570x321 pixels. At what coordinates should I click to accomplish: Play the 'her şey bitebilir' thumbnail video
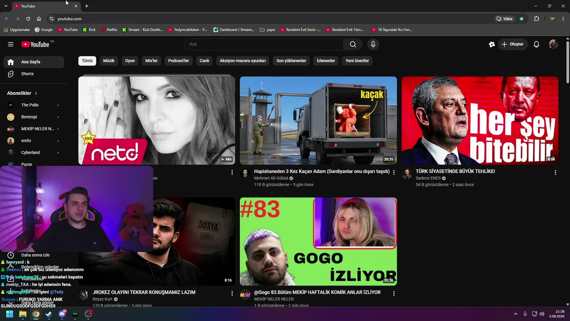(480, 120)
